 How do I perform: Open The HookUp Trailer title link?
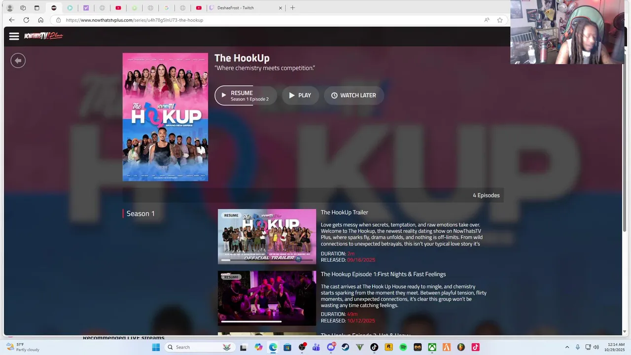click(x=344, y=213)
